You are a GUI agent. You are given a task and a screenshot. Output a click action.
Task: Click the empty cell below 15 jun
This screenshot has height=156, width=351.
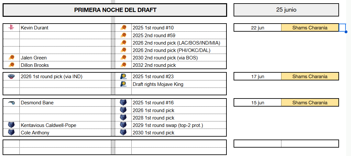pos(258,144)
